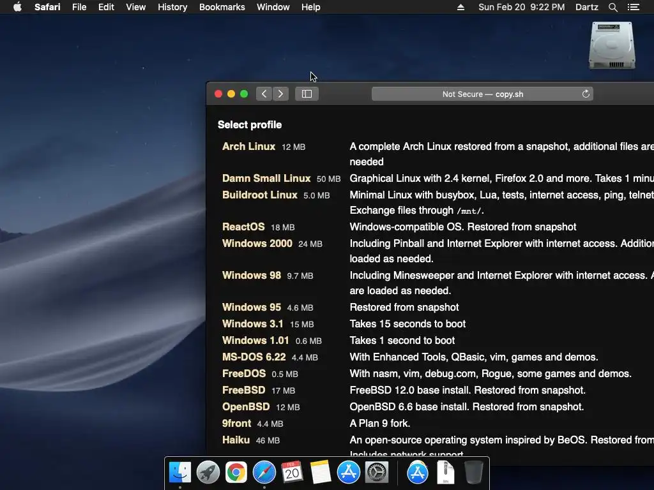Open the FreeDOS profile
This screenshot has height=490, width=654.
click(243, 374)
